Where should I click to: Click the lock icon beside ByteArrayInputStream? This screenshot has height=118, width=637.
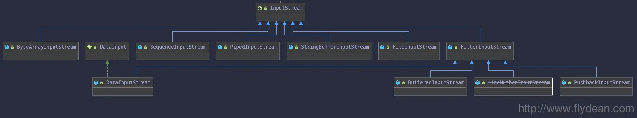(12, 47)
